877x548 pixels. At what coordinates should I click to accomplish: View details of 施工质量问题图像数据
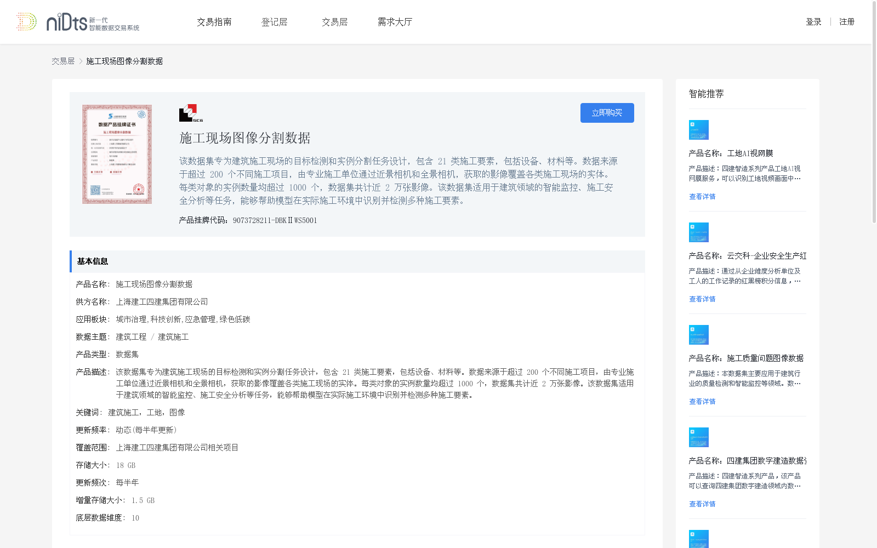tap(702, 402)
